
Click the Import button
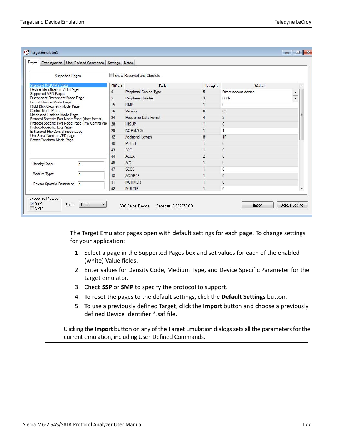pyautogui.click(x=258, y=205)
